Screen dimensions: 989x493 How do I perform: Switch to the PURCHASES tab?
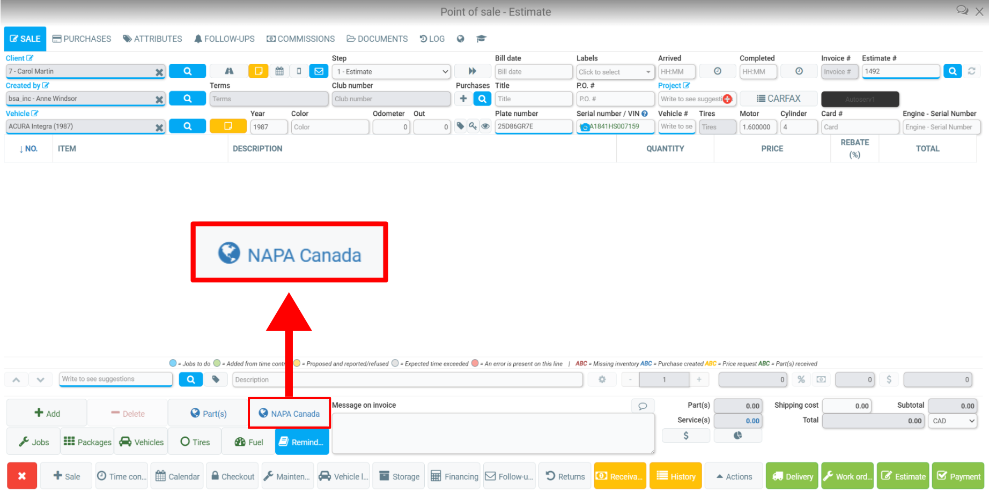point(82,39)
